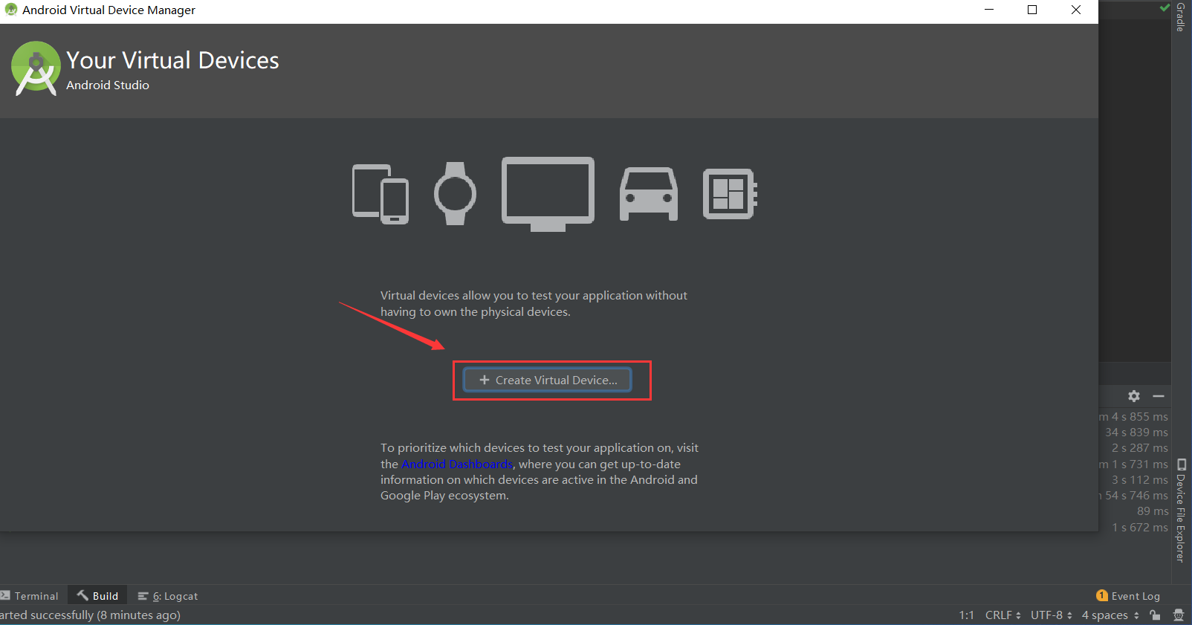Click the phone and tablet device icon
Image resolution: width=1192 pixels, height=625 pixels.
point(380,194)
